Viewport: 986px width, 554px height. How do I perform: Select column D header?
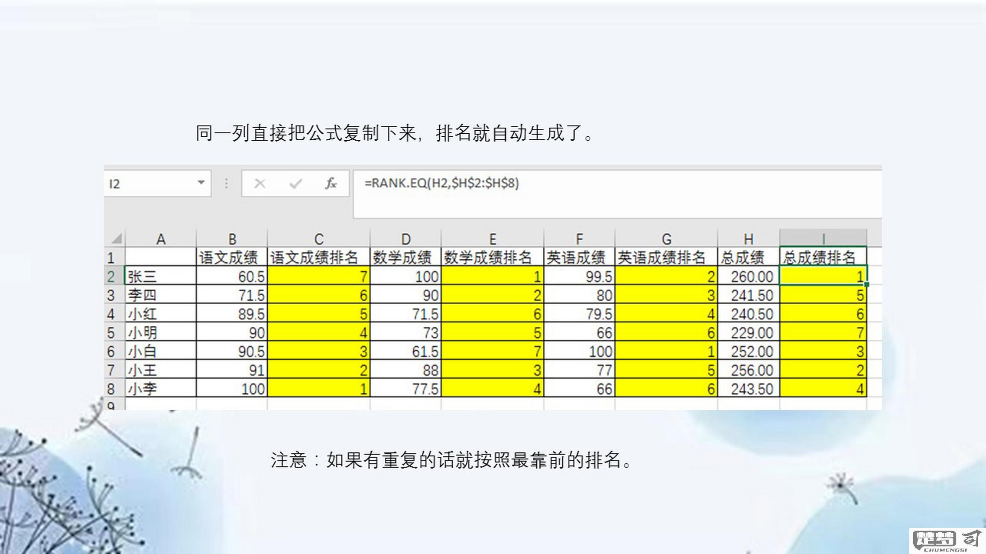click(x=405, y=239)
